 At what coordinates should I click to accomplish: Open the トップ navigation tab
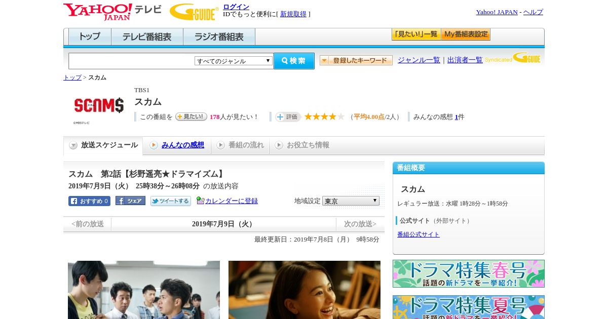(90, 37)
